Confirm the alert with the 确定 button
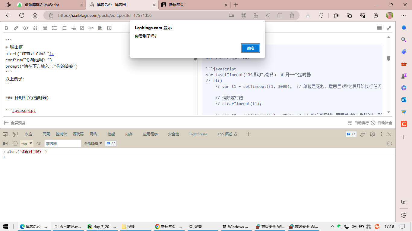The image size is (412, 231). 251,48
